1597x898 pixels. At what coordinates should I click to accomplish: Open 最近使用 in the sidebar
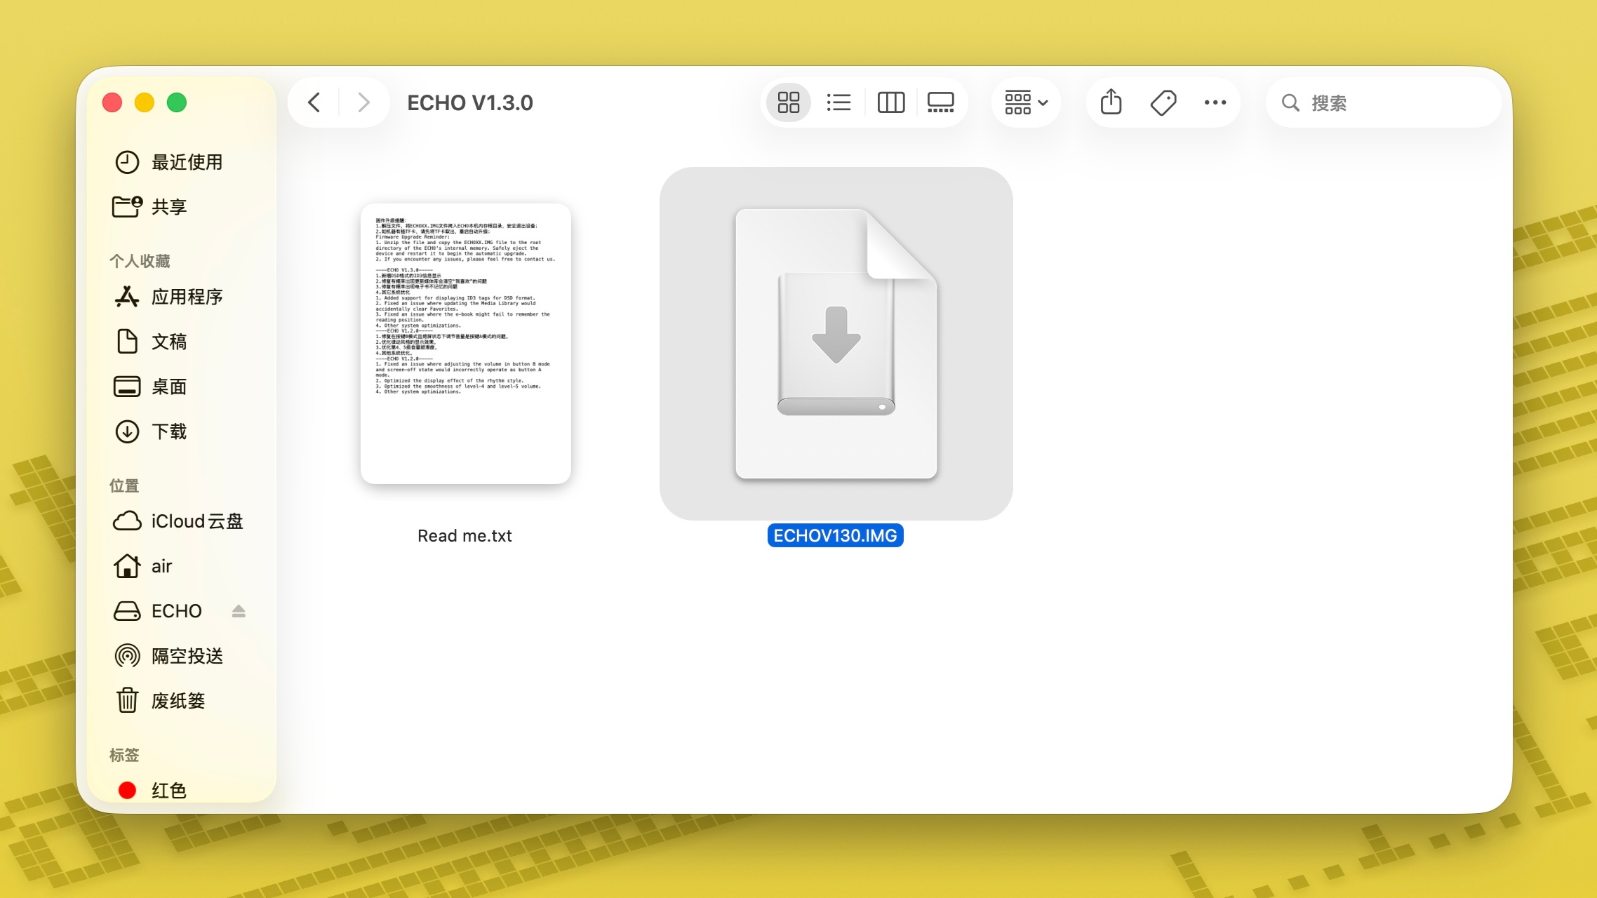[x=186, y=162]
